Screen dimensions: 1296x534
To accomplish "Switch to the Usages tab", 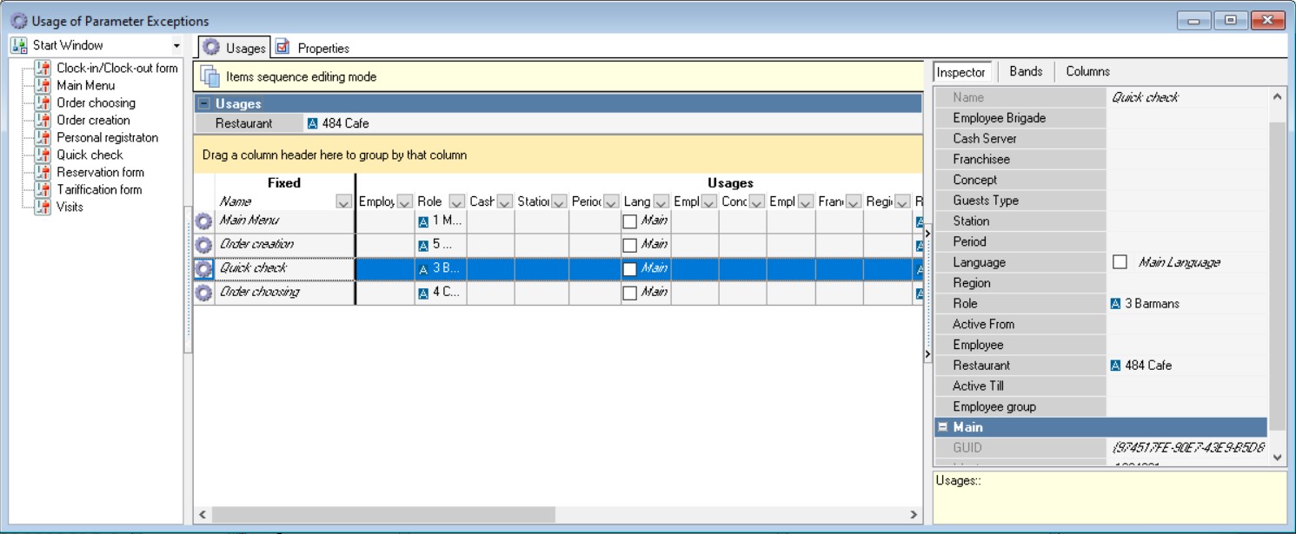I will click(x=234, y=48).
